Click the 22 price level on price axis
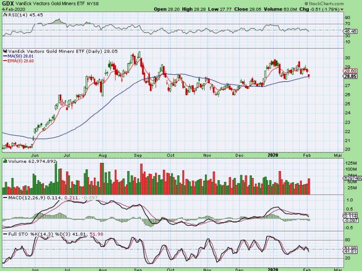 348,131
